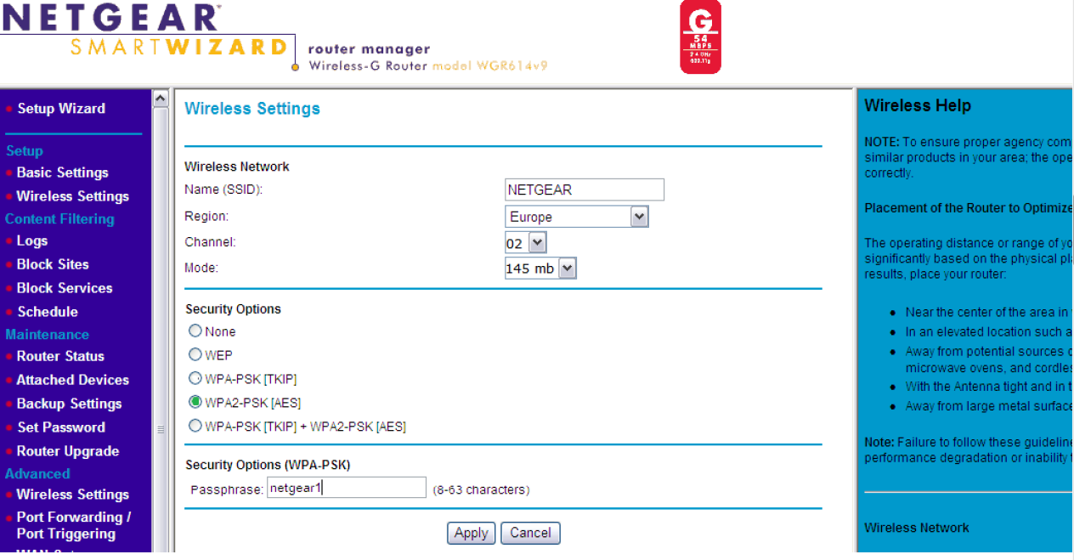The width and height of the screenshot is (1074, 560).
Task: View the router Logs
Action: coord(31,240)
